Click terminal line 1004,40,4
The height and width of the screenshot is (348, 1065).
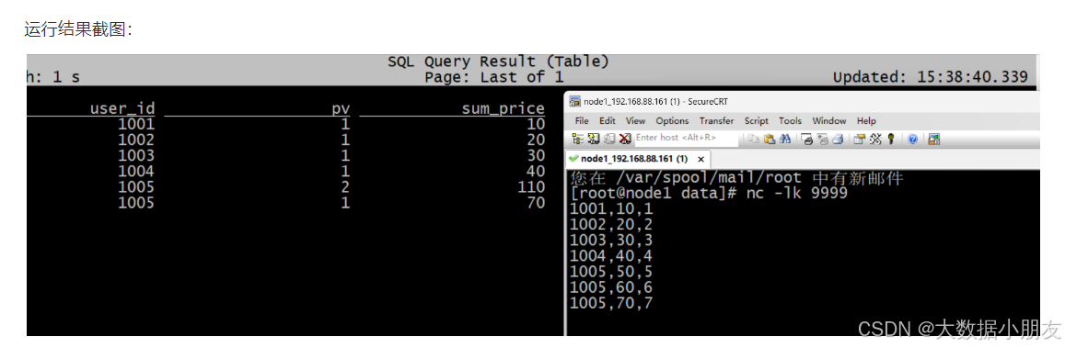[x=611, y=256]
